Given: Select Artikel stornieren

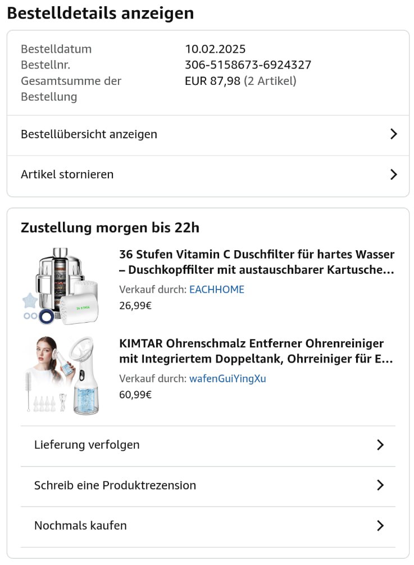Looking at the screenshot, I should pos(67,174).
